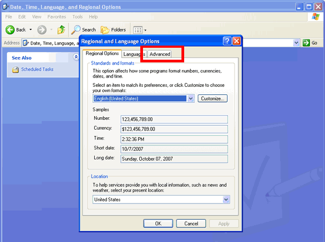
Task: Cancel the Regional Options dialog
Action: 191,223
